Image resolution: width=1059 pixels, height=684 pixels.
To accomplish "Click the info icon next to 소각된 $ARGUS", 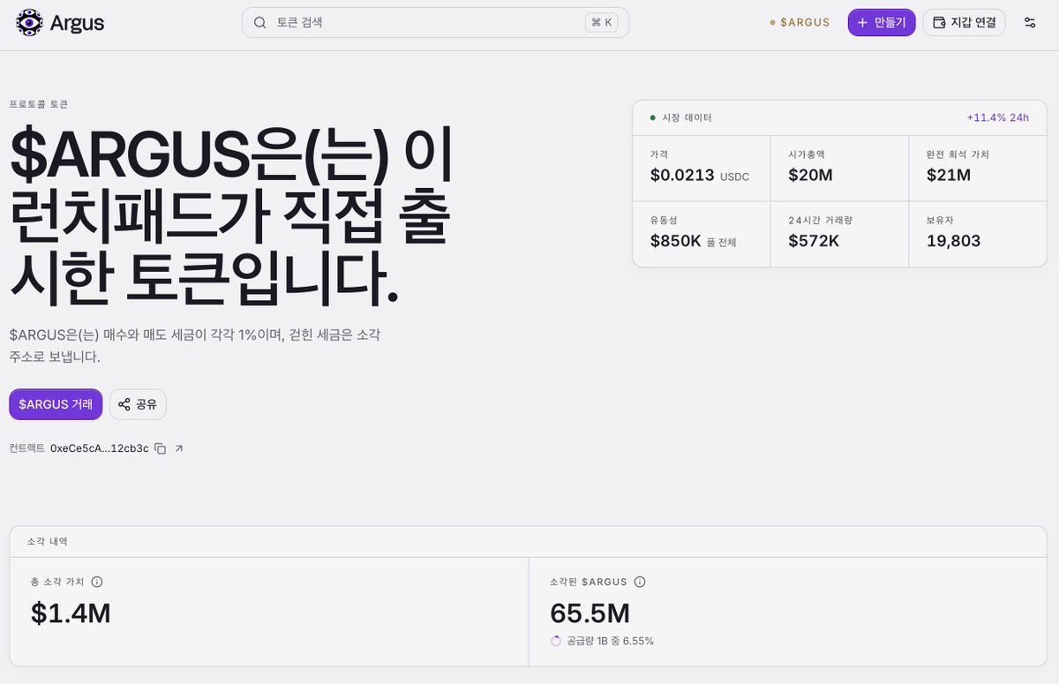I will [640, 582].
